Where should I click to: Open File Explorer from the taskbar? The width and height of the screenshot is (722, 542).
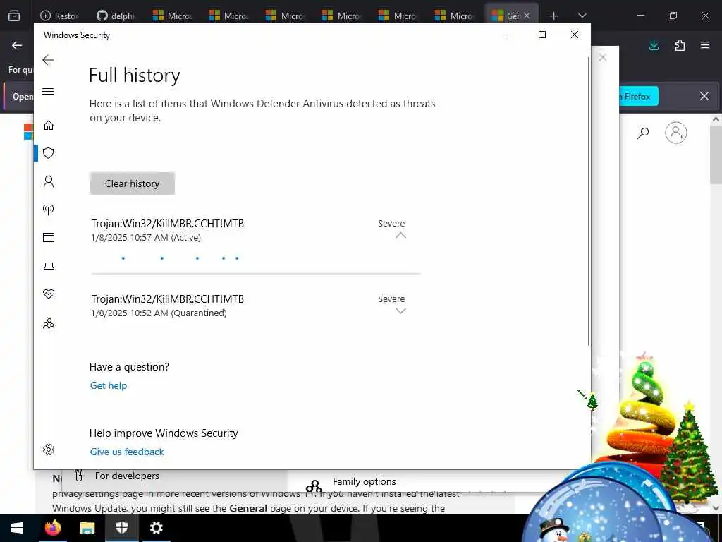click(x=87, y=528)
